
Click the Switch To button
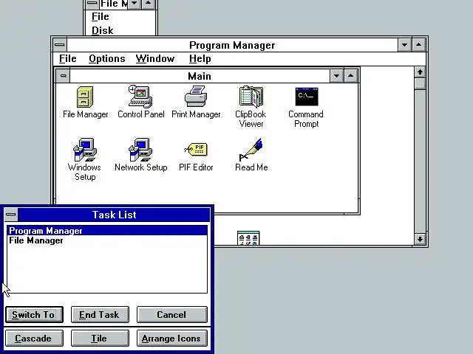point(34,315)
